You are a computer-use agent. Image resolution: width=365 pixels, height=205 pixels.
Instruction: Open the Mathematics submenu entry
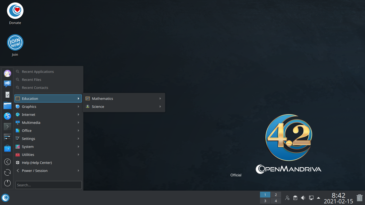(124, 98)
